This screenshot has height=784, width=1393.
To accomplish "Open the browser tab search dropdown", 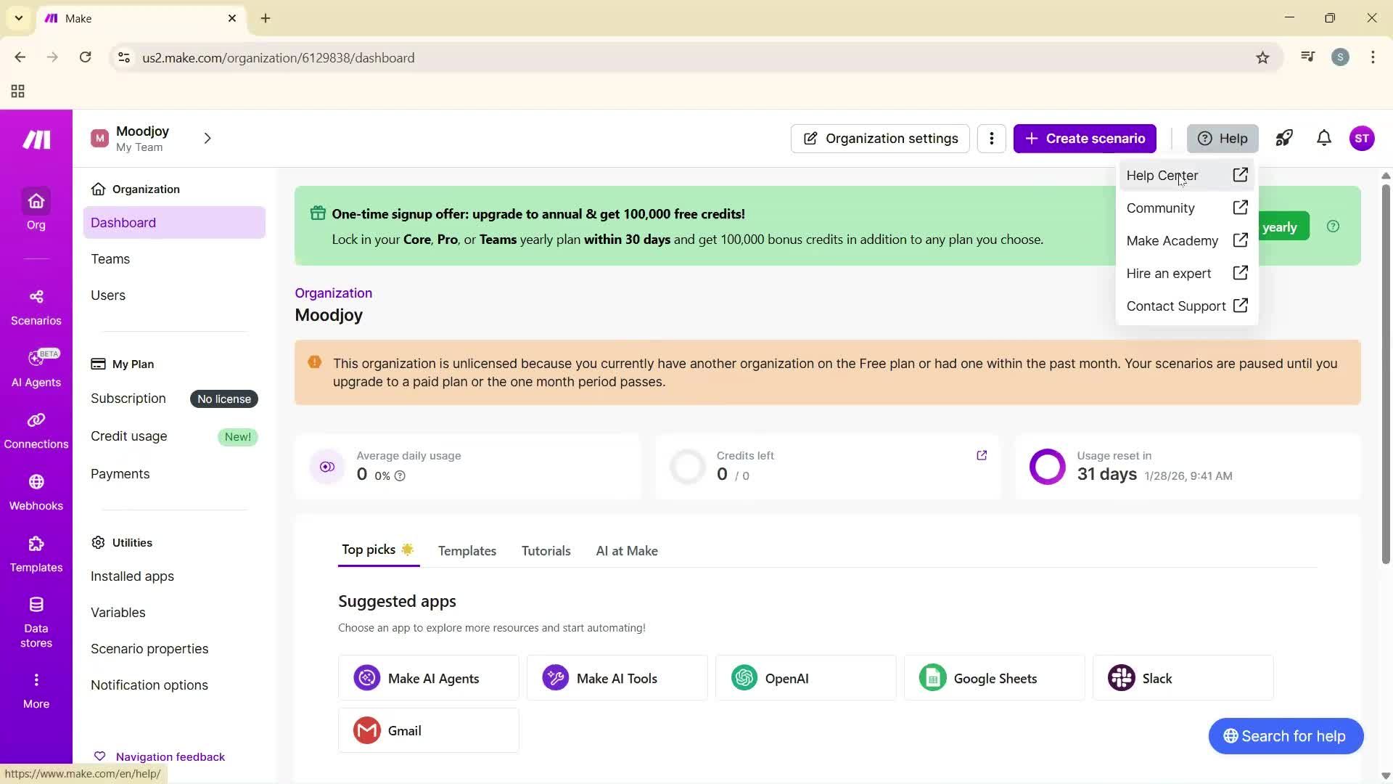I will tap(19, 18).
